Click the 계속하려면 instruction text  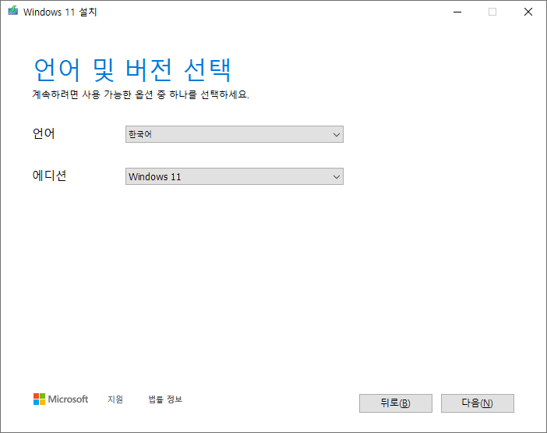[x=140, y=94]
